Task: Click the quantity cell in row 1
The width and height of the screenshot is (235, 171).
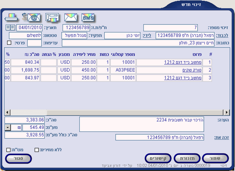Action: 103,62
